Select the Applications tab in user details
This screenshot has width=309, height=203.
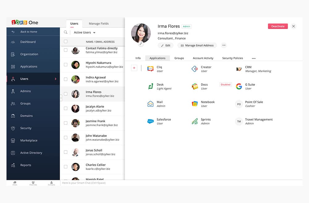[x=158, y=58]
